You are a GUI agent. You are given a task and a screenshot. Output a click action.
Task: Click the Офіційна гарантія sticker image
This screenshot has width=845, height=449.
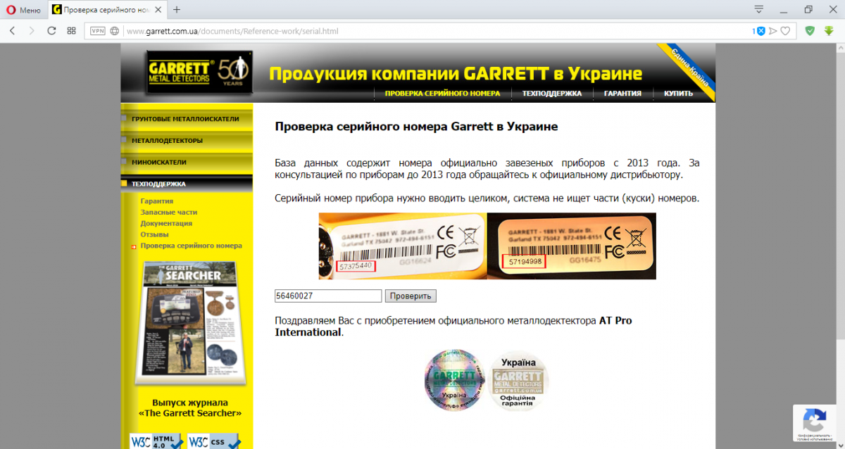point(518,381)
